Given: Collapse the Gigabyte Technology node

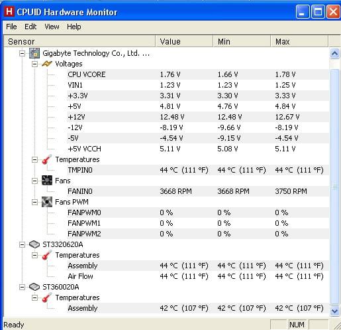Looking at the screenshot, I should pos(22,53).
